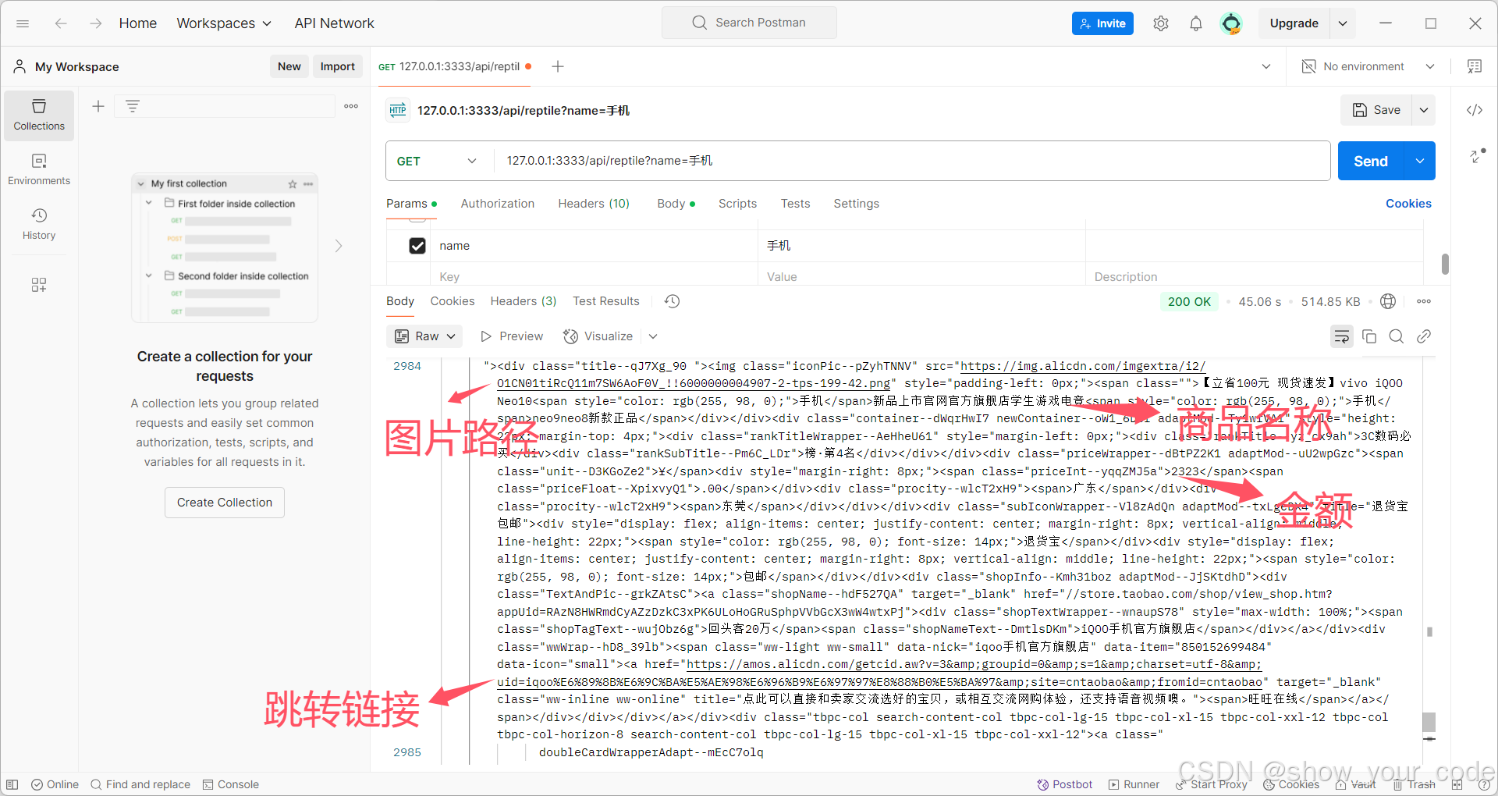The image size is (1498, 796).
Task: Go back with the left arrow icon
Action: tap(61, 23)
